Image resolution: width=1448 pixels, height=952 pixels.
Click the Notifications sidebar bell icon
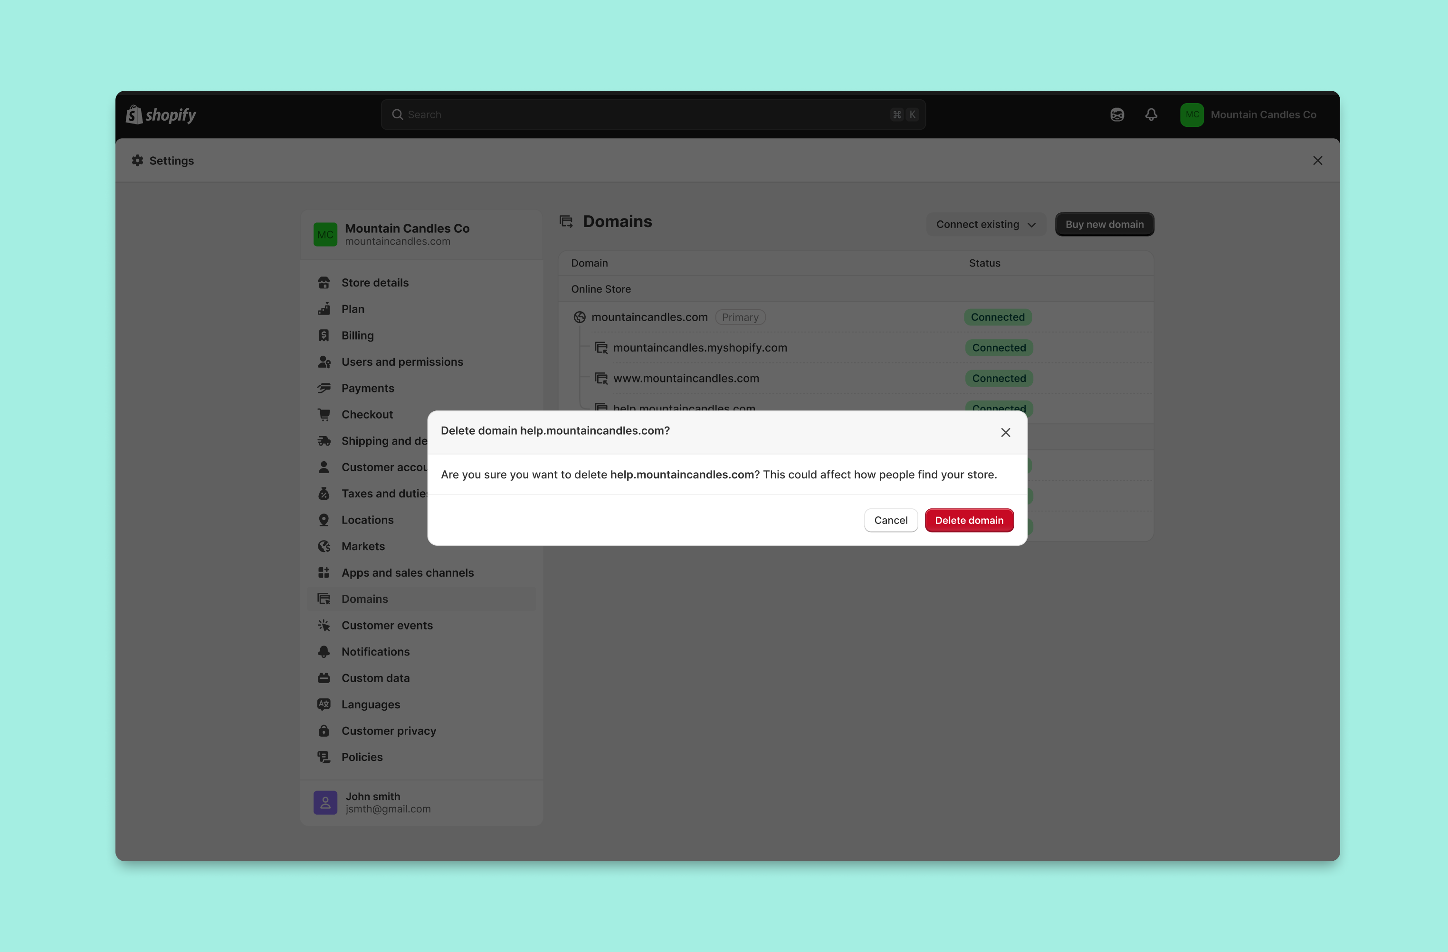pyautogui.click(x=324, y=651)
